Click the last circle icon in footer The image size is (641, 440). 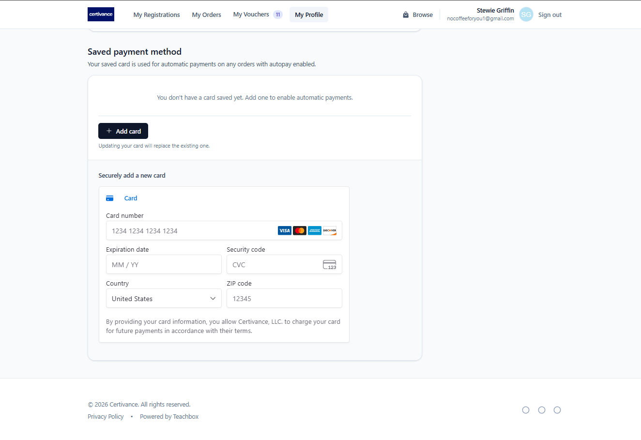(x=557, y=410)
